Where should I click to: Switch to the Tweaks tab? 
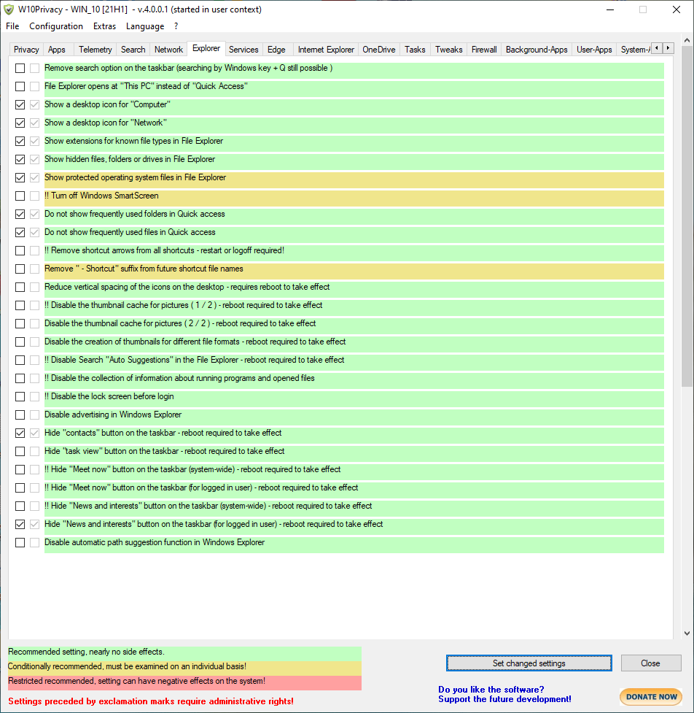point(449,50)
